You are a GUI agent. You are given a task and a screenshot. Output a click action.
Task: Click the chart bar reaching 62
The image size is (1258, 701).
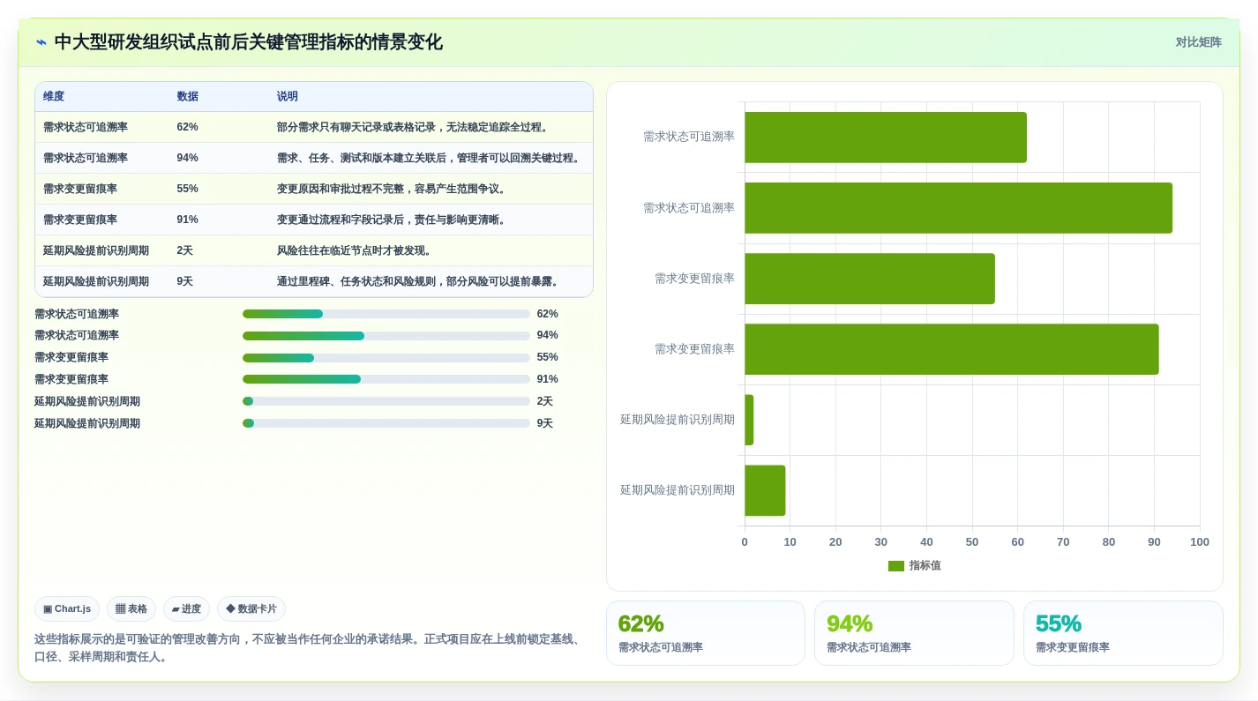coord(886,138)
